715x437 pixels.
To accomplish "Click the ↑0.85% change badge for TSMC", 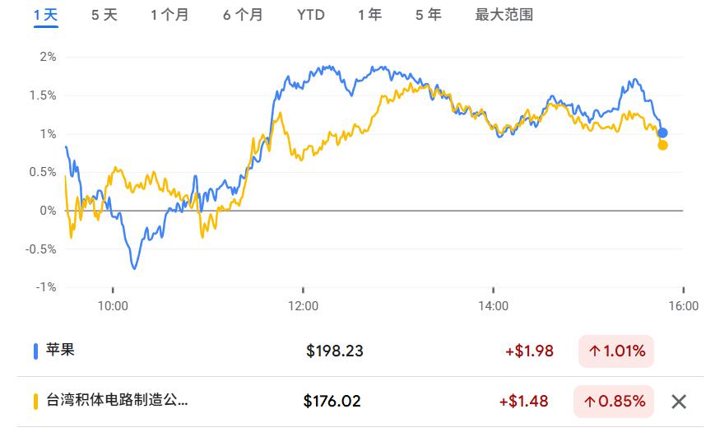I will [614, 402].
